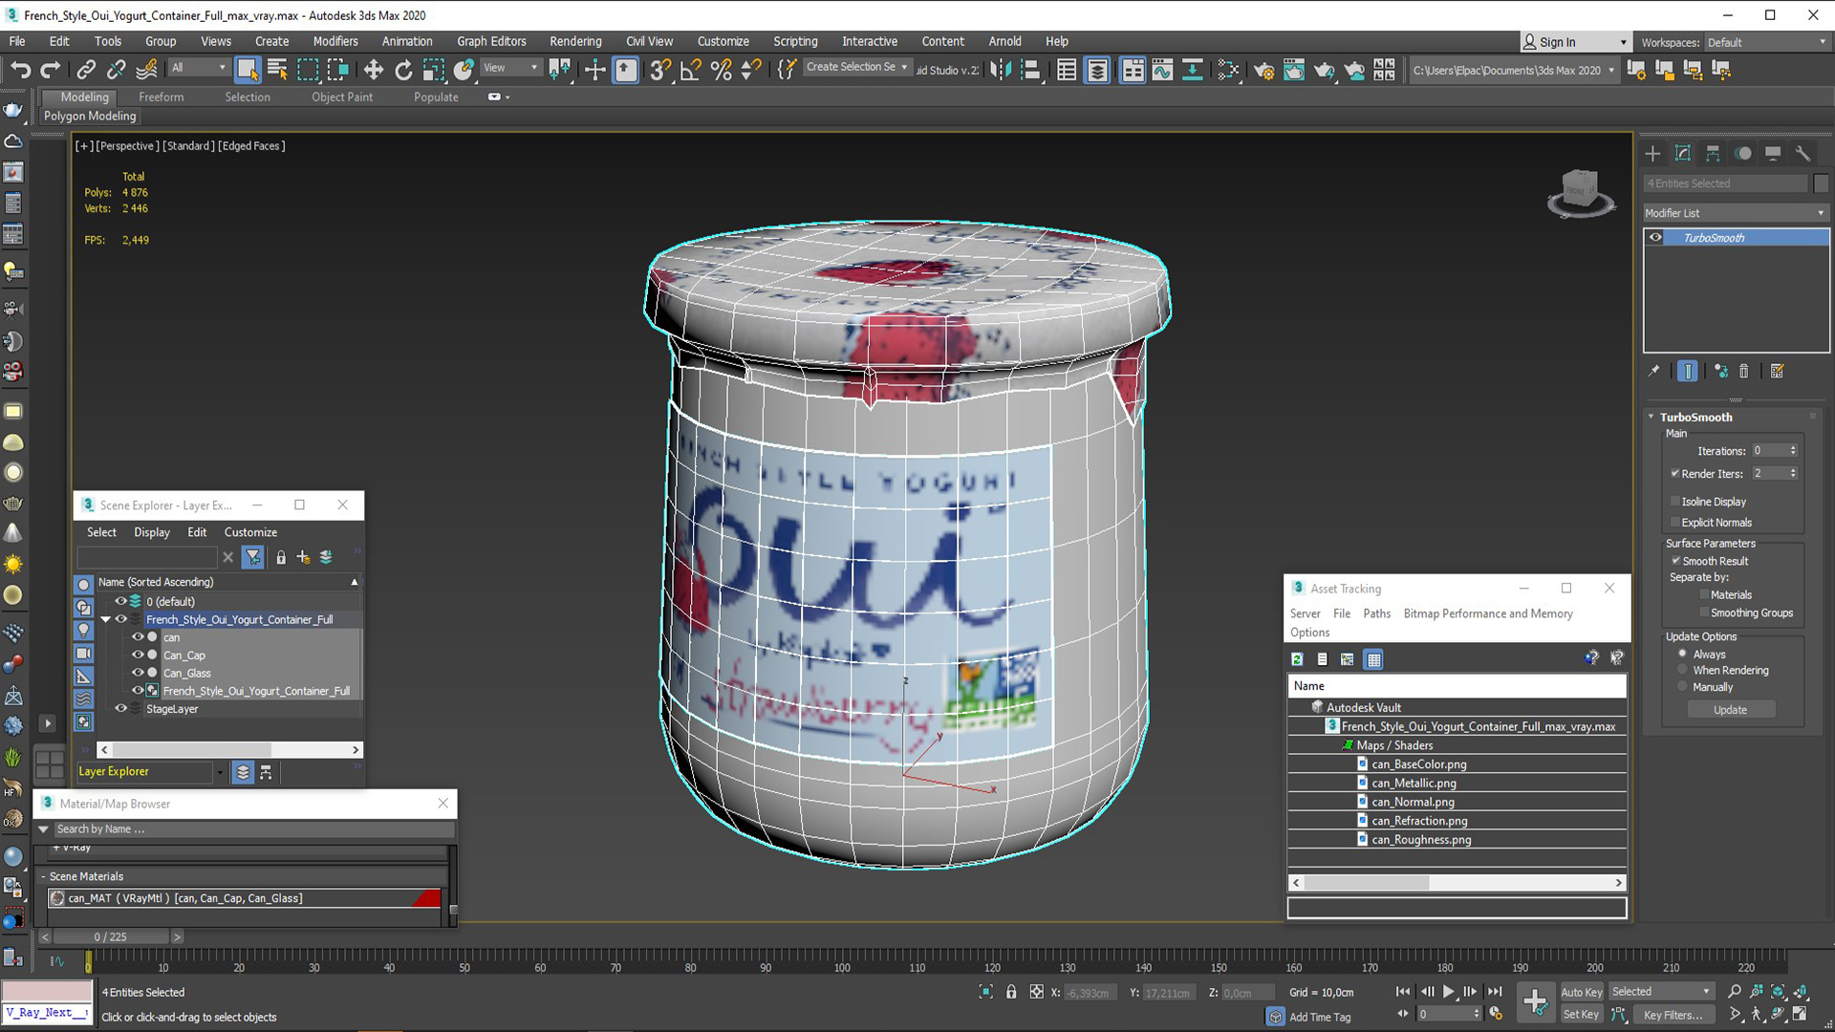
Task: Open the selection filter All dropdown
Action: 199,68
